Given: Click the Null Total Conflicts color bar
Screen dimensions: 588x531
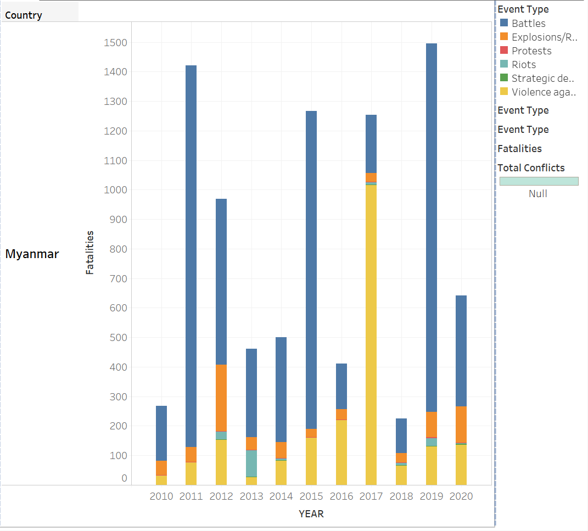Looking at the screenshot, I should [x=539, y=181].
